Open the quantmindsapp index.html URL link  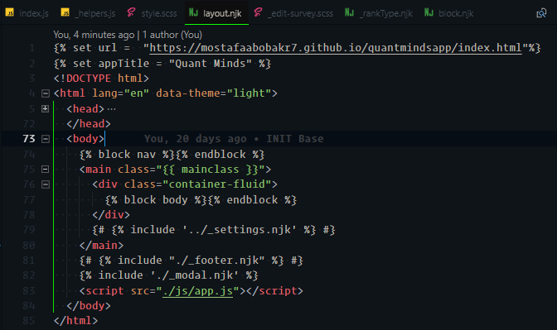coord(336,48)
